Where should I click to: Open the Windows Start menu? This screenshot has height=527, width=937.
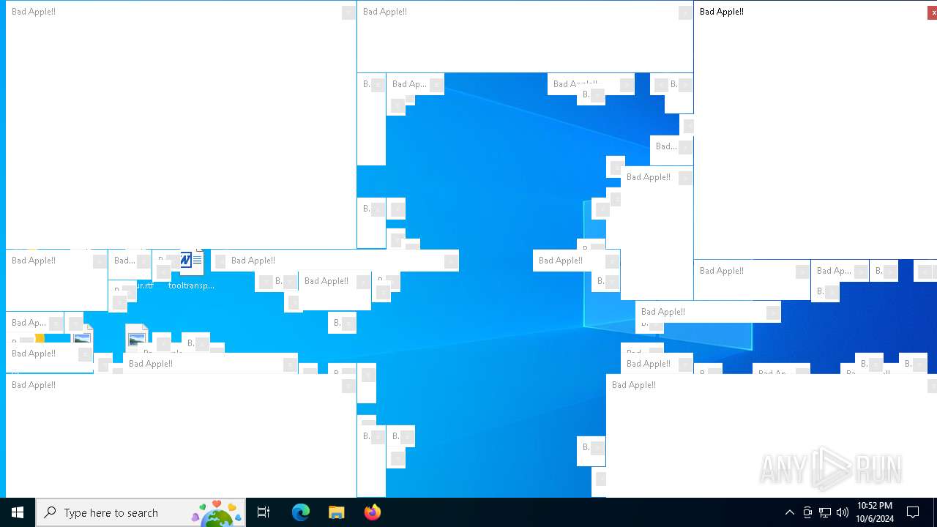[18, 512]
